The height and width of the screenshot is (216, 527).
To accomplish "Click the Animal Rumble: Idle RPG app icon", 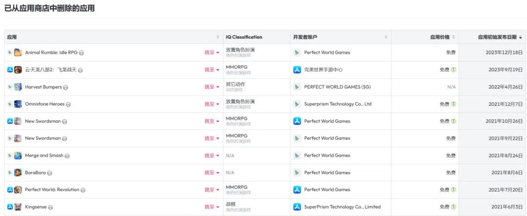I will 18,52.
